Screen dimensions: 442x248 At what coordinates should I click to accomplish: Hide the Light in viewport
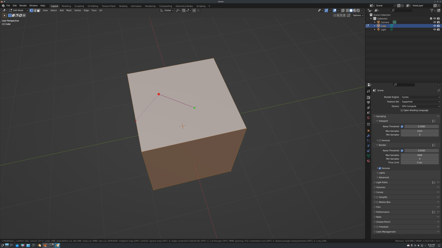click(x=434, y=30)
